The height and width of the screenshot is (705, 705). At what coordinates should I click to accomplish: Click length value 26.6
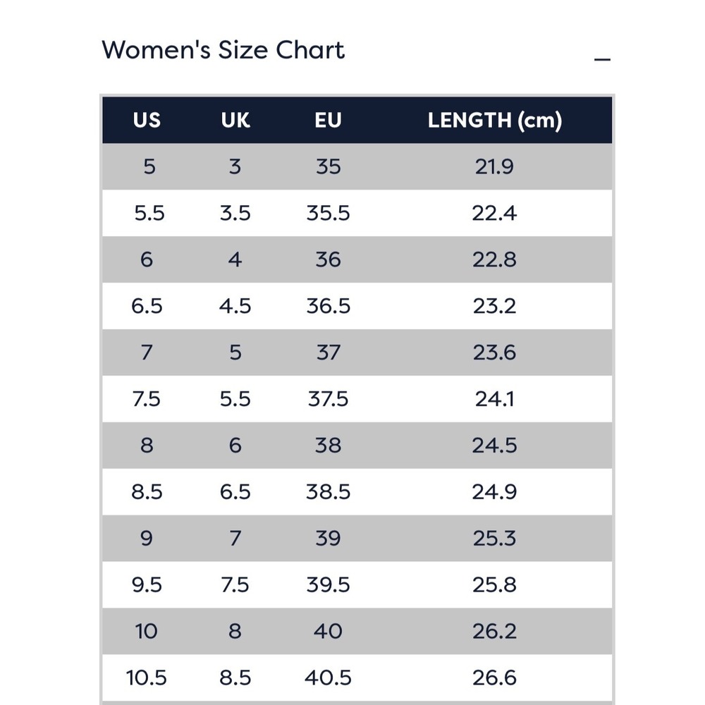click(x=494, y=678)
